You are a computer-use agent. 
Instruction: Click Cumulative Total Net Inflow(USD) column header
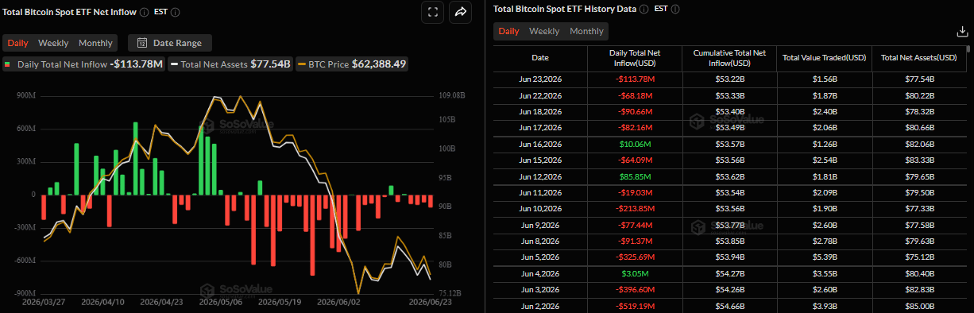[x=729, y=58]
